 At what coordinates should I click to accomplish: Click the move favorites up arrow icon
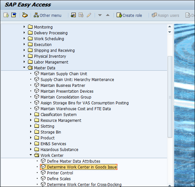point(108,15)
